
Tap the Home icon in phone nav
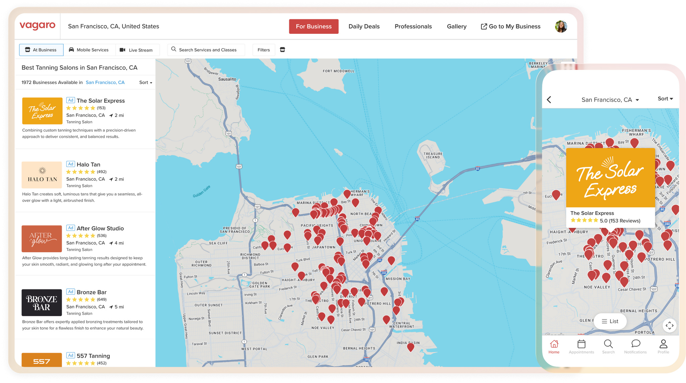pyautogui.click(x=554, y=347)
